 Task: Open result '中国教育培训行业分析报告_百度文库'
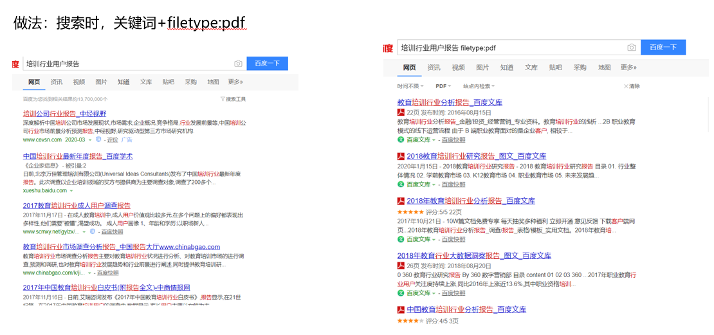coord(466,309)
